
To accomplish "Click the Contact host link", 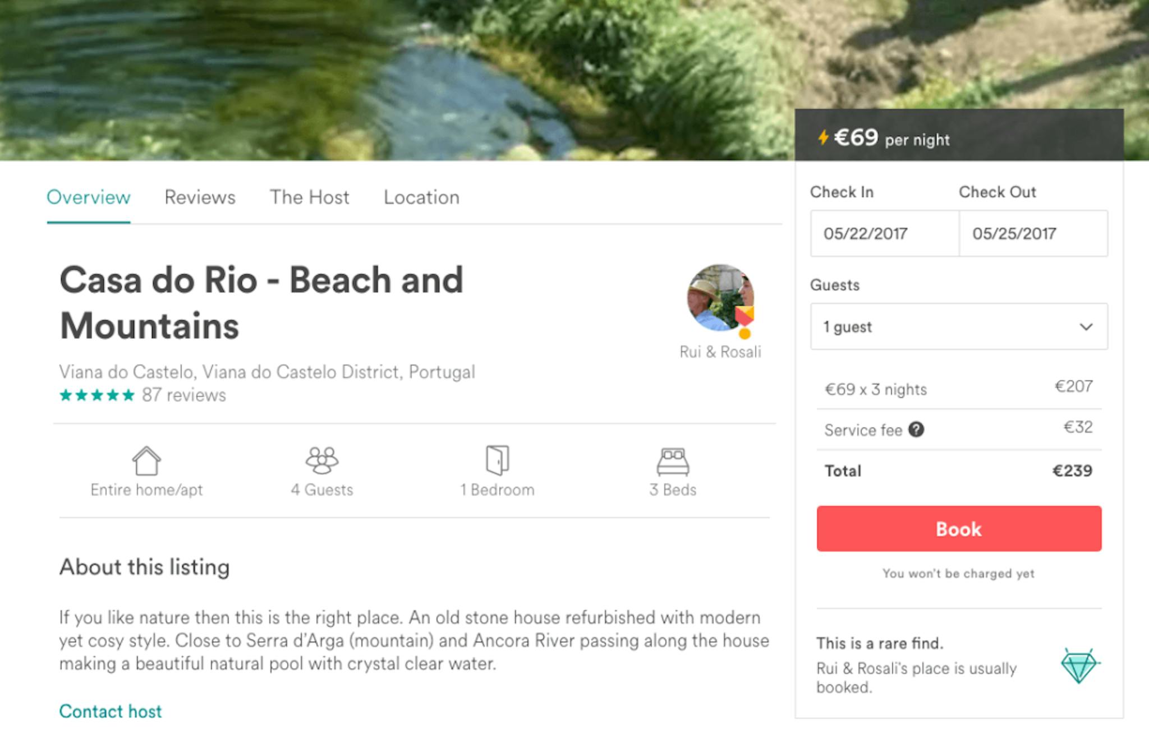I will pos(110,712).
